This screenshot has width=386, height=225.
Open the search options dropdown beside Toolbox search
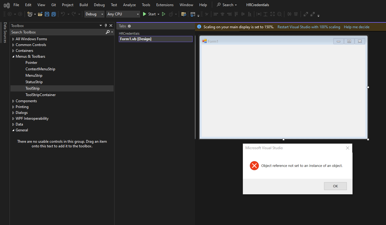click(x=112, y=32)
